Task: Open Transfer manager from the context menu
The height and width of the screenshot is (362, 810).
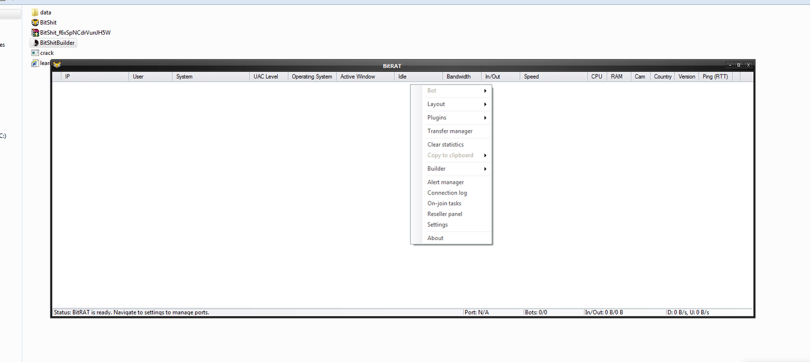Action: point(451,131)
